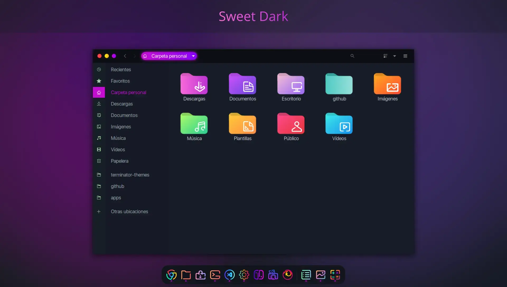The width and height of the screenshot is (507, 287).
Task: Expand Otras ubicaciones in sidebar
Action: (129, 211)
